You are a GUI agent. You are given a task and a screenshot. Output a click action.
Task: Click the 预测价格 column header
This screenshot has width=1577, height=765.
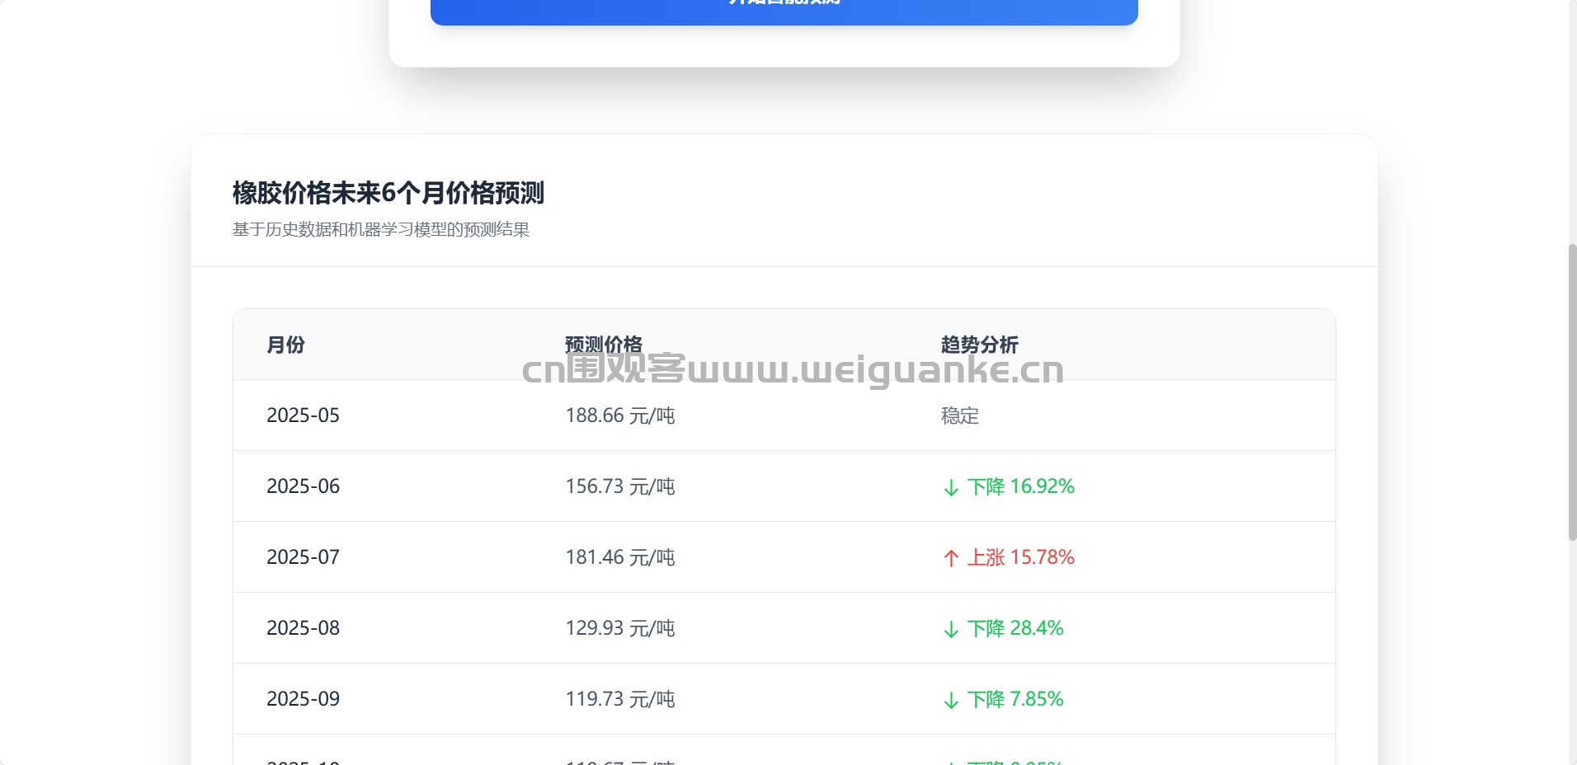pyautogui.click(x=603, y=345)
